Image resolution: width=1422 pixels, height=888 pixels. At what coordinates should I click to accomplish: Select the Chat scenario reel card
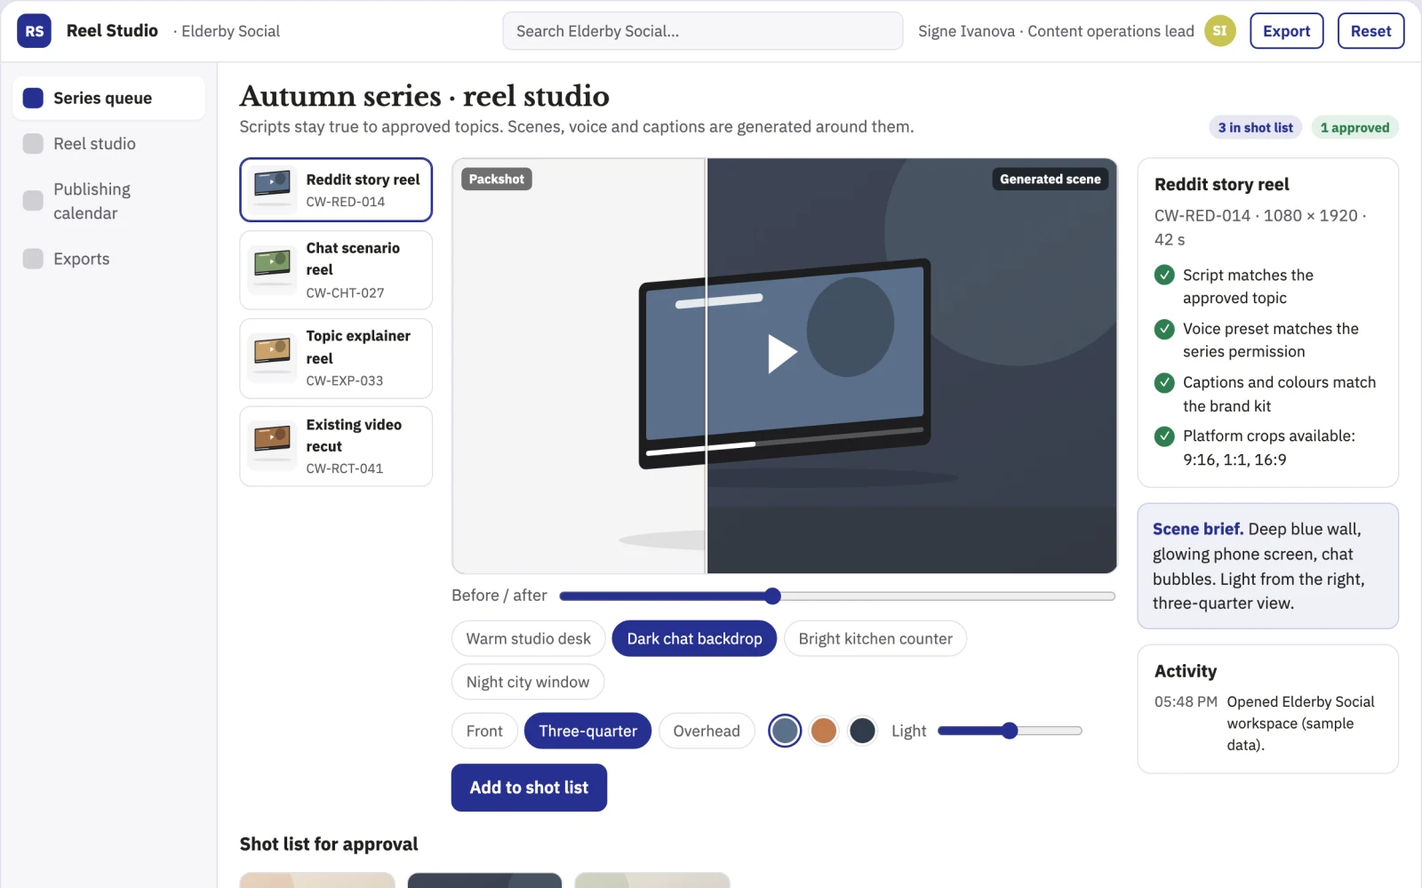(x=336, y=270)
